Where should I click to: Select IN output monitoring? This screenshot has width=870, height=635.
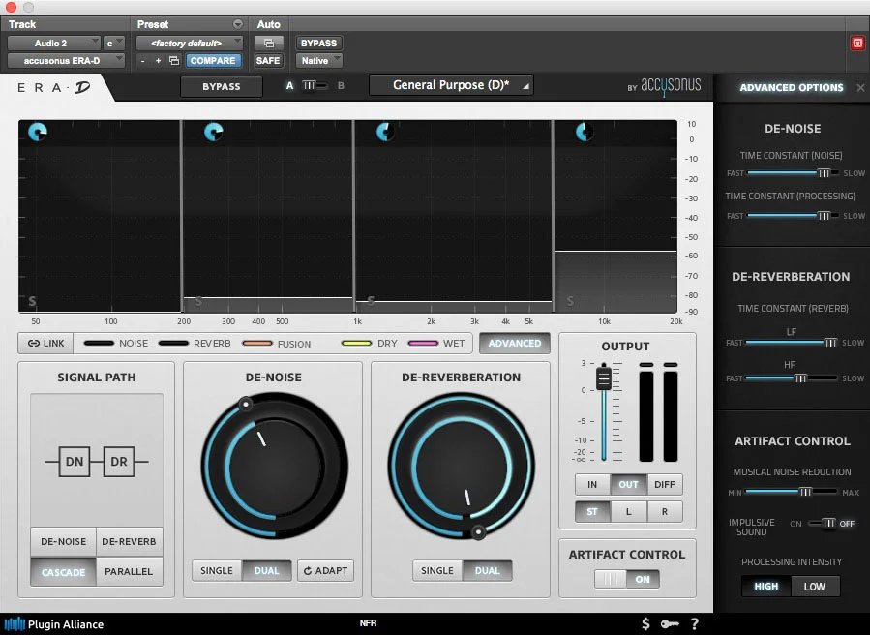[592, 485]
